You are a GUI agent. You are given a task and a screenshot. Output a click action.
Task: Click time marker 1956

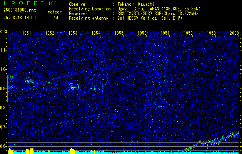(142, 33)
